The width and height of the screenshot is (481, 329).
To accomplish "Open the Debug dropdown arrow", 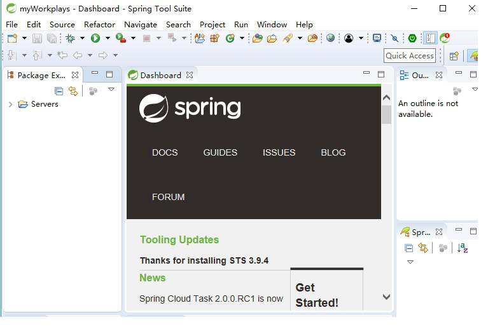I will pyautogui.click(x=82, y=38).
